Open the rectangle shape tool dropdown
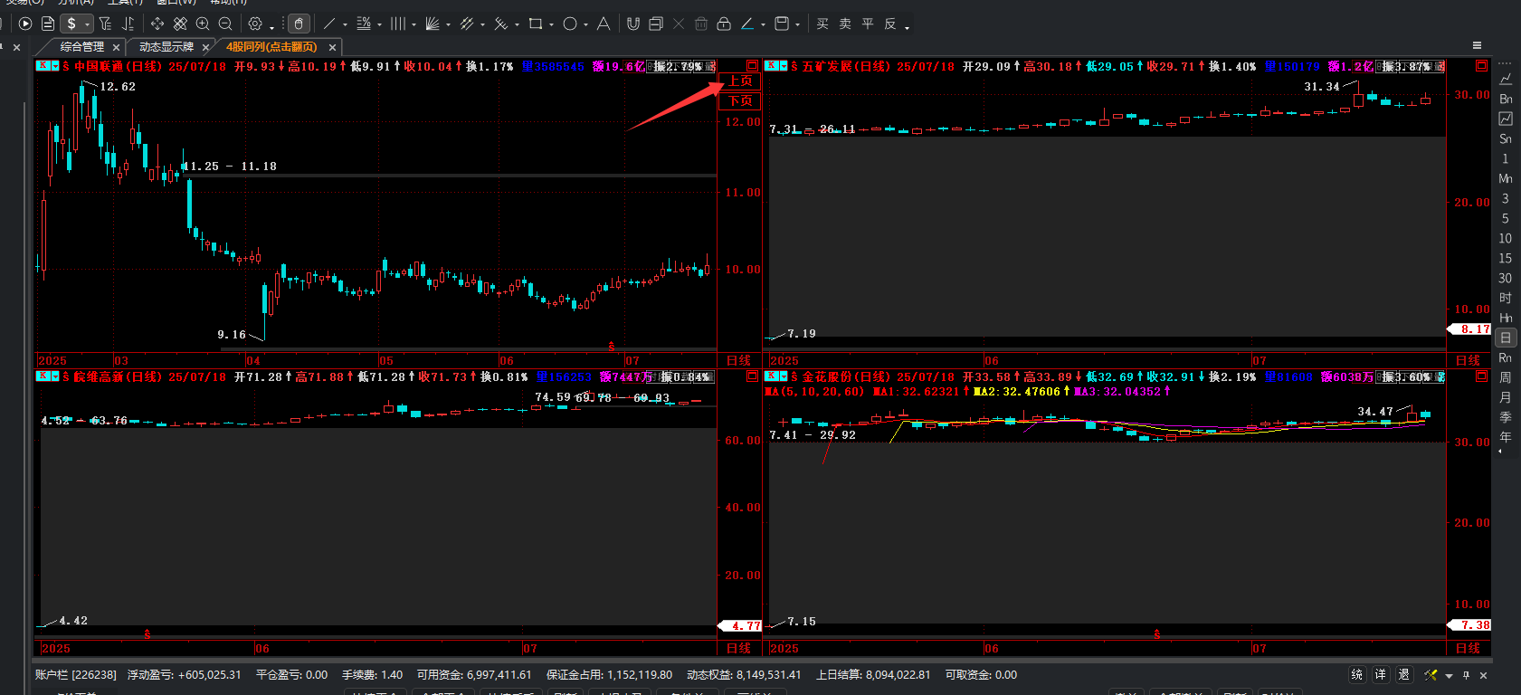 551,25
